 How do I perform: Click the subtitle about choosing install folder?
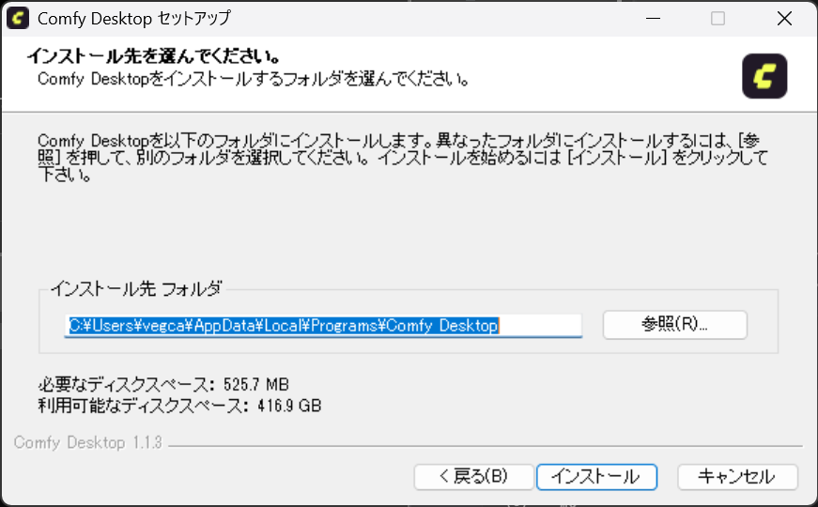tap(253, 79)
